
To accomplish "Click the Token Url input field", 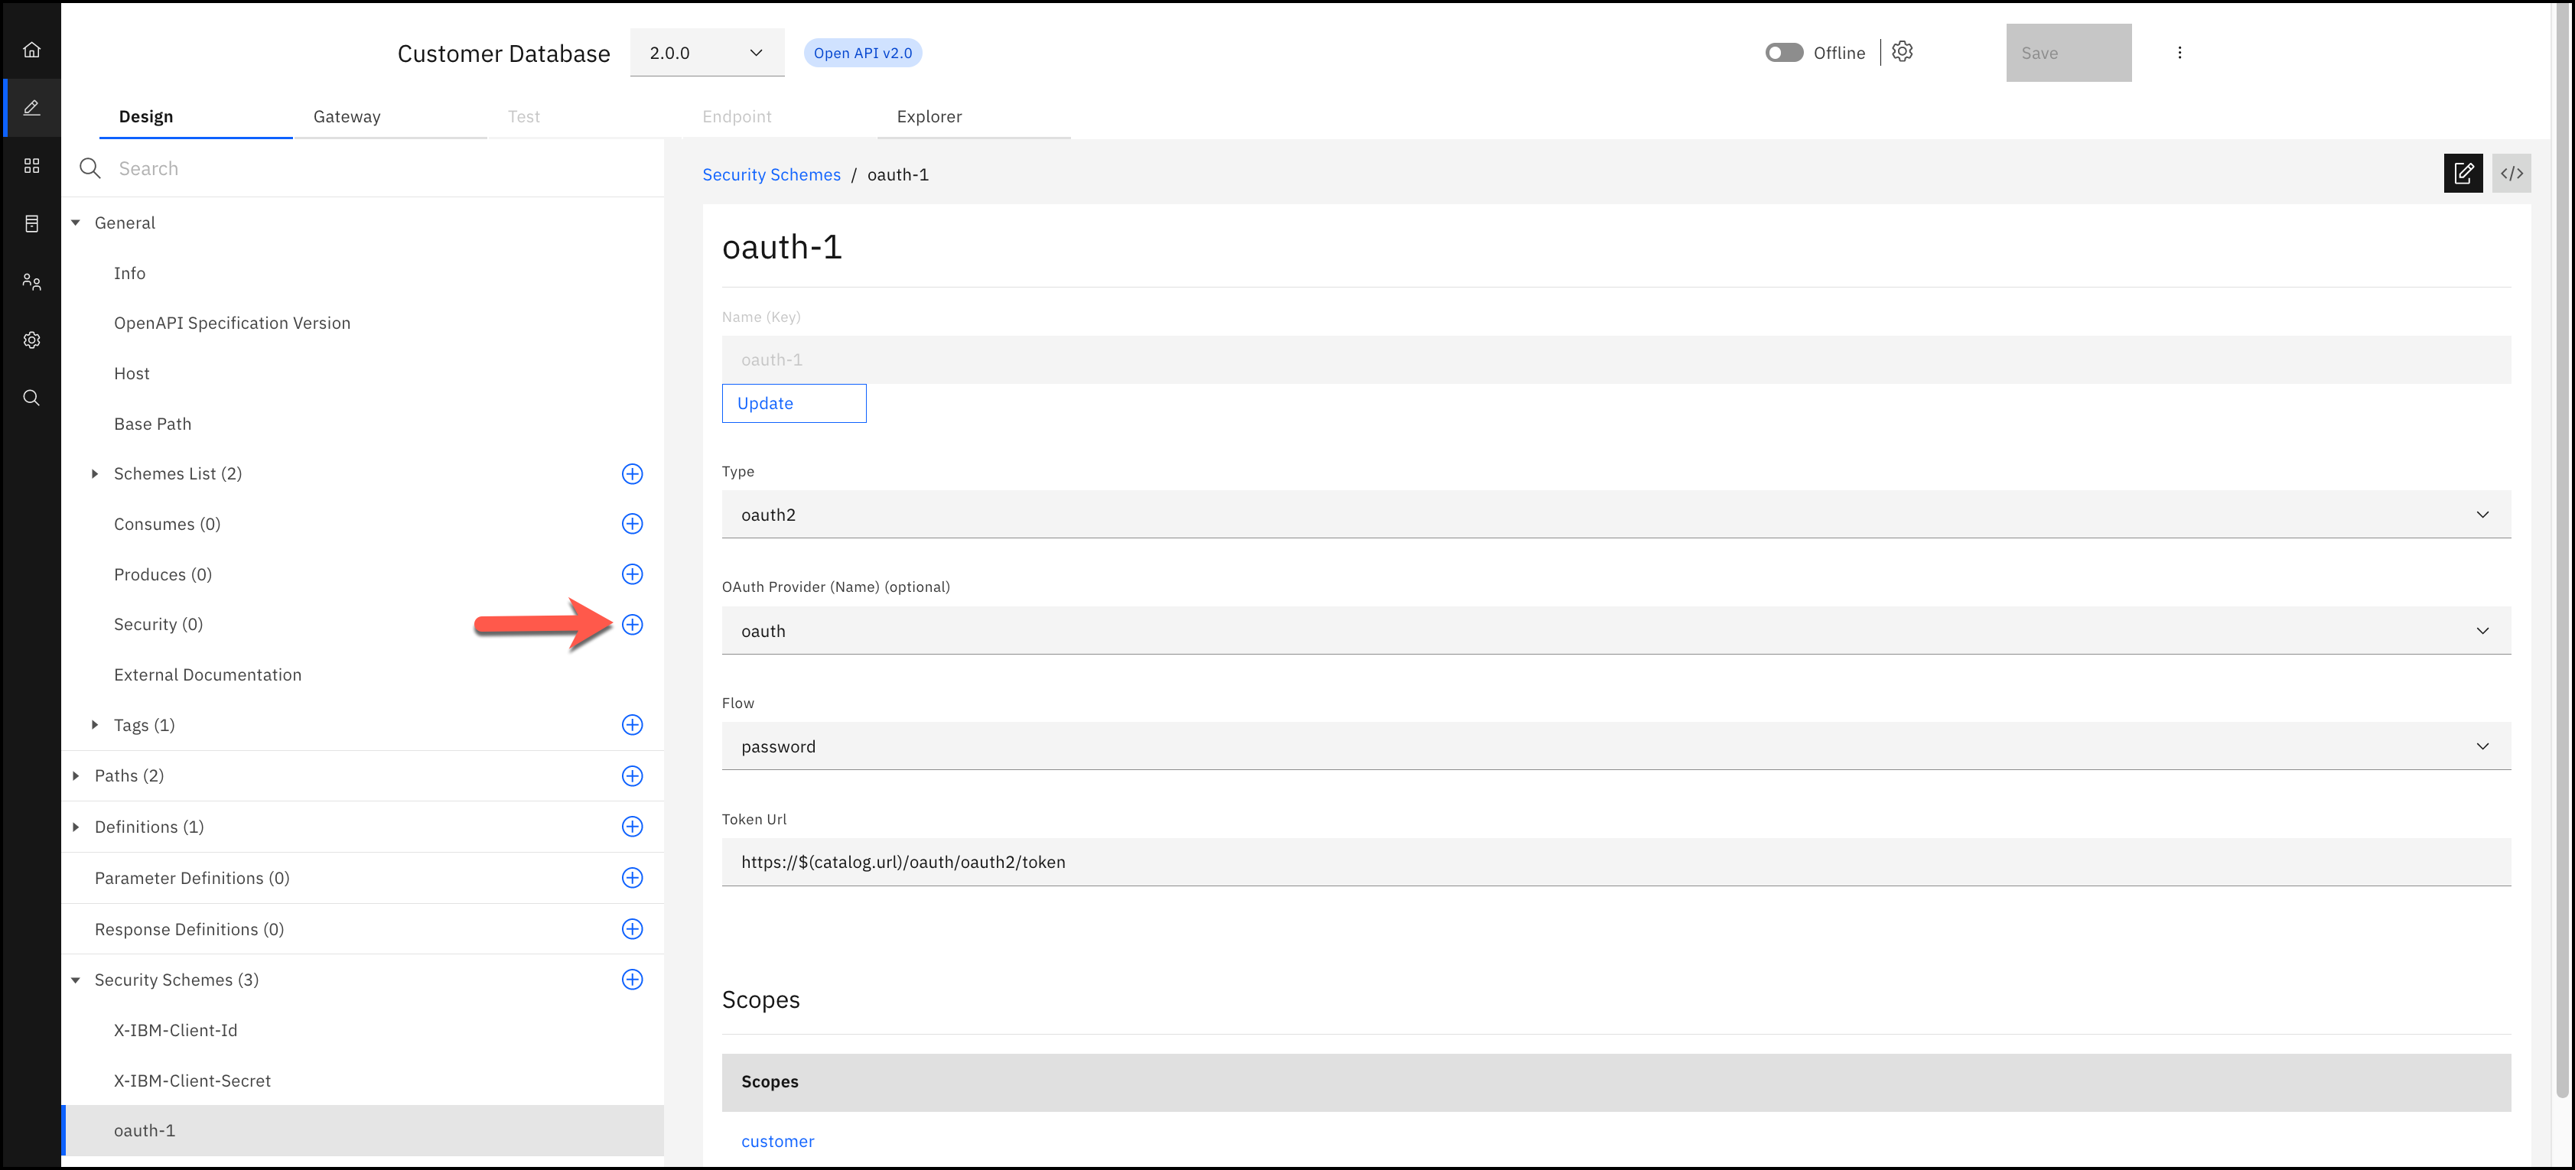I will pos(1616,861).
